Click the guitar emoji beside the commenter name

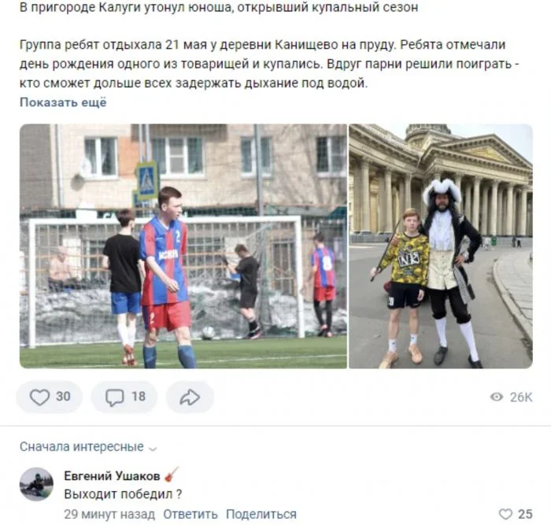[x=171, y=475]
